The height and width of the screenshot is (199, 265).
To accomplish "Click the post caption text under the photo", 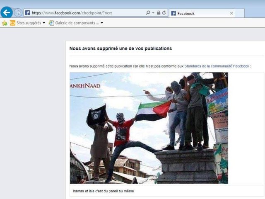I will 103,191.
